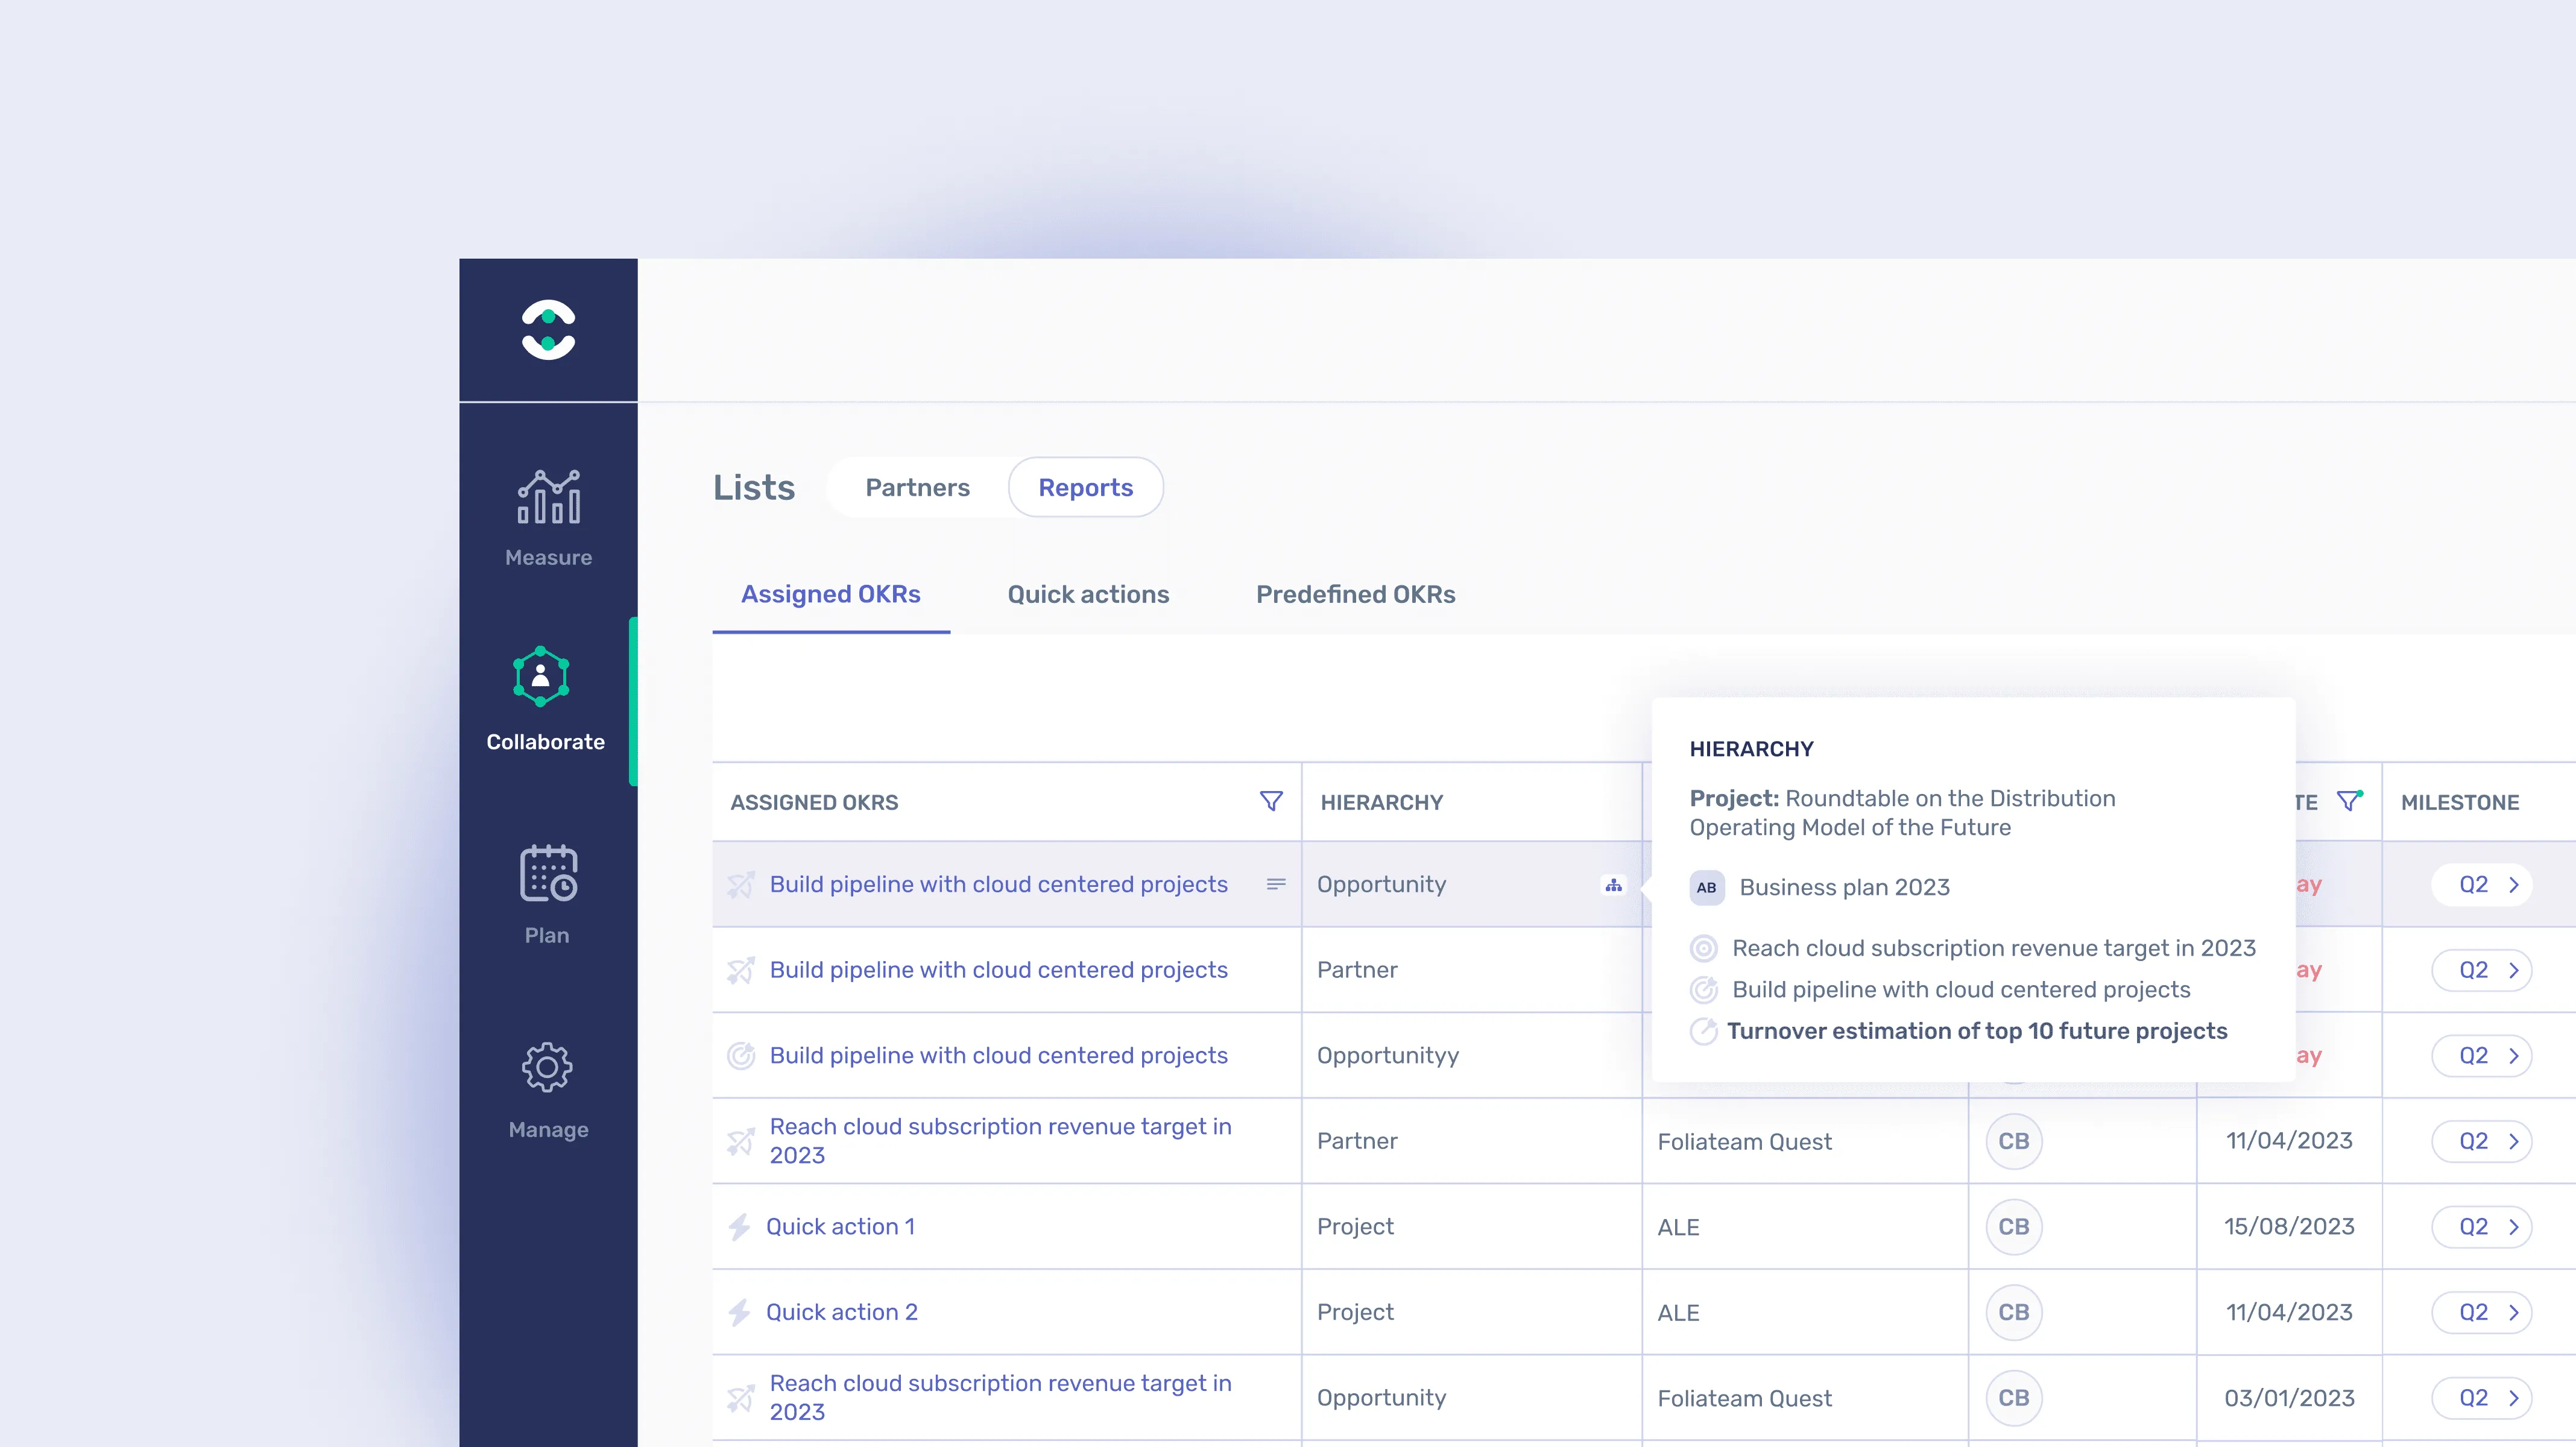
Task: Click Business plan 2023 in hierarchy popup
Action: click(x=1844, y=887)
